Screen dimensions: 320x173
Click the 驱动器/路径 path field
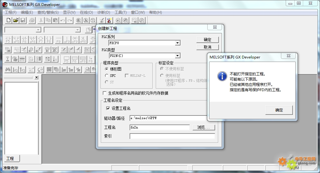[168, 118]
